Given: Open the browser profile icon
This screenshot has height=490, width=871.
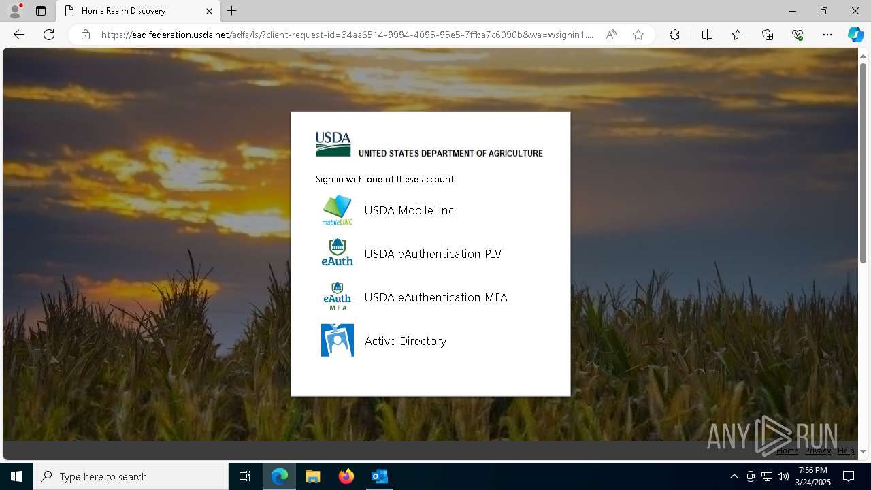Looking at the screenshot, I should 14,11.
